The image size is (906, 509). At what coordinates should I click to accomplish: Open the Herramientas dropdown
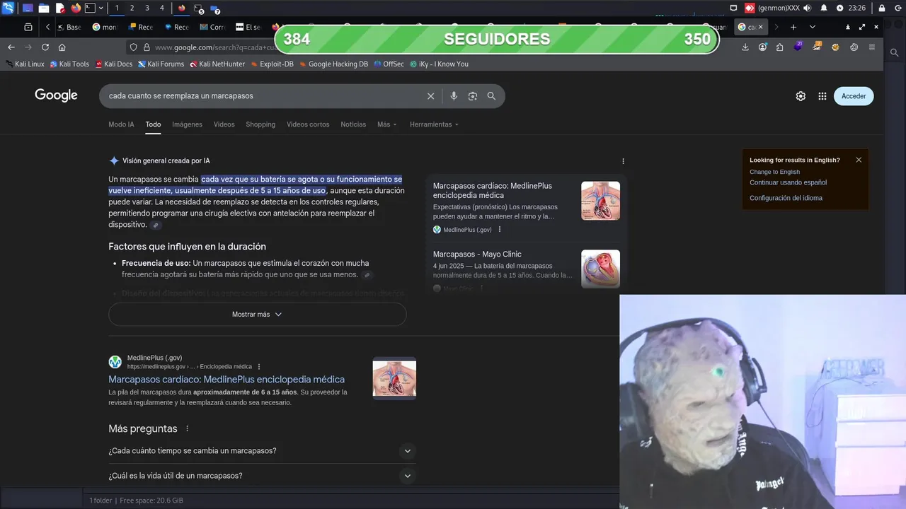(434, 124)
